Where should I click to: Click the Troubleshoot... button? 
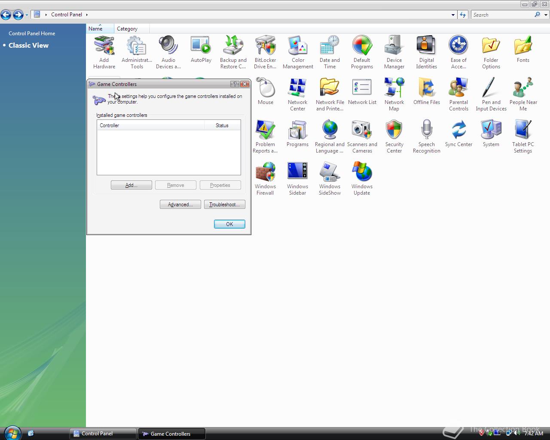(x=224, y=205)
